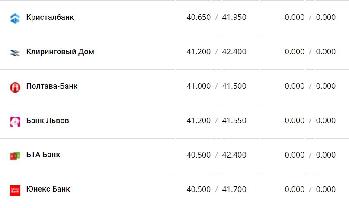The height and width of the screenshot is (208, 349).
Task: Click the БТА Банк logo icon
Action: click(15, 156)
